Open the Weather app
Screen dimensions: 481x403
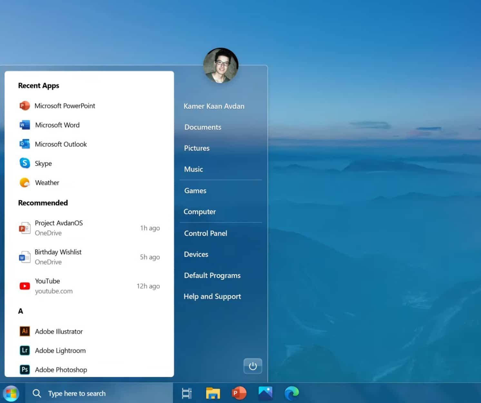click(47, 183)
